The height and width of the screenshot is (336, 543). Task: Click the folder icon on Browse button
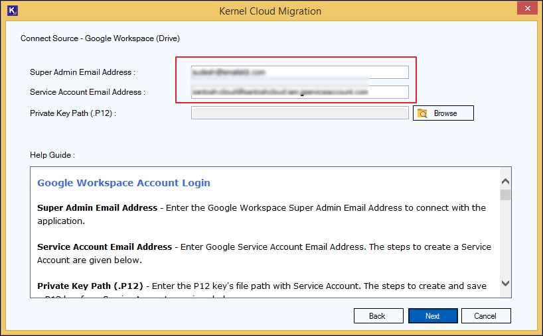[x=422, y=113]
